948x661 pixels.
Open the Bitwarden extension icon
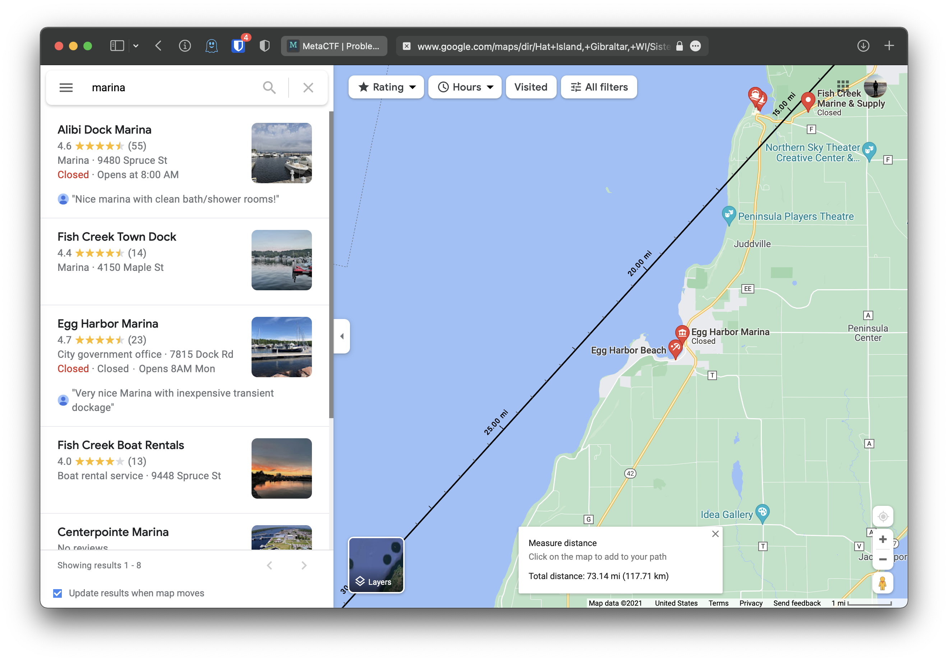point(238,46)
